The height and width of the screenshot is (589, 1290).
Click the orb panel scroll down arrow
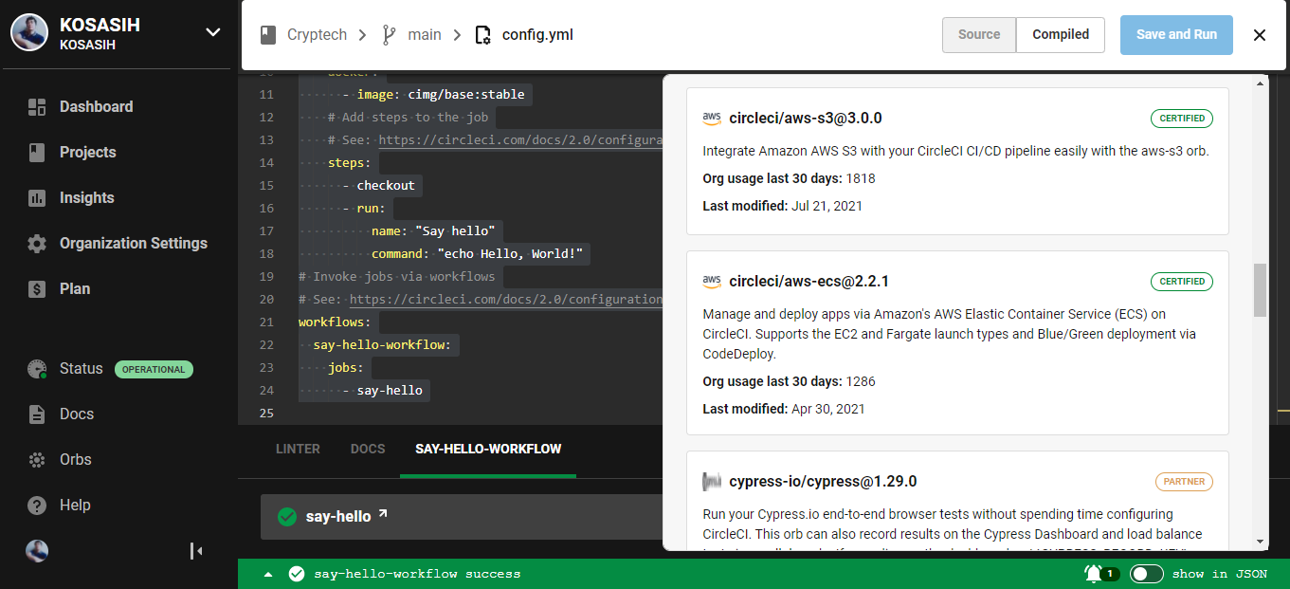coord(1260,542)
